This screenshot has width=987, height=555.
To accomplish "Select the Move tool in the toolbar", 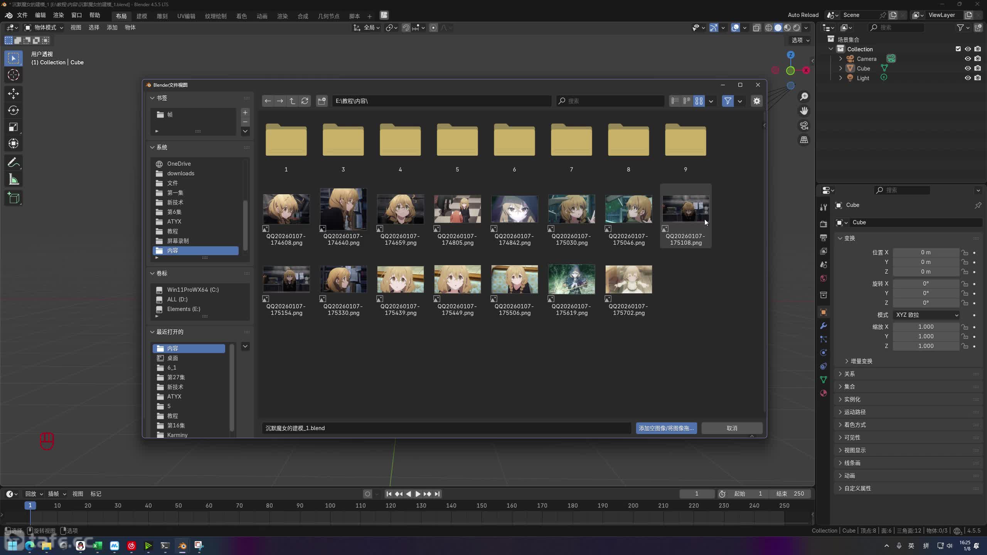I will point(13,94).
